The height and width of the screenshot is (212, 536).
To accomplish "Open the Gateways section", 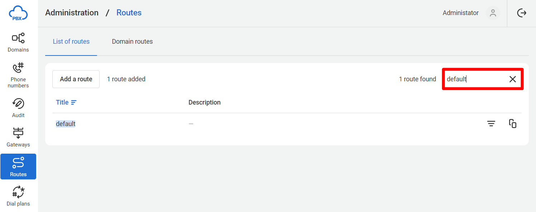I will (x=18, y=137).
